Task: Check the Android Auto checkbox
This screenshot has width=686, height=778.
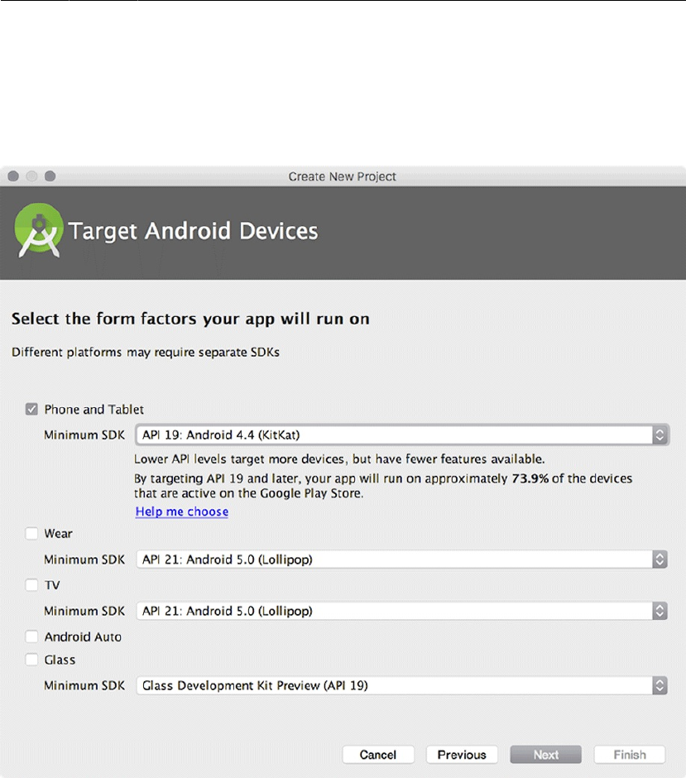Action: click(32, 636)
